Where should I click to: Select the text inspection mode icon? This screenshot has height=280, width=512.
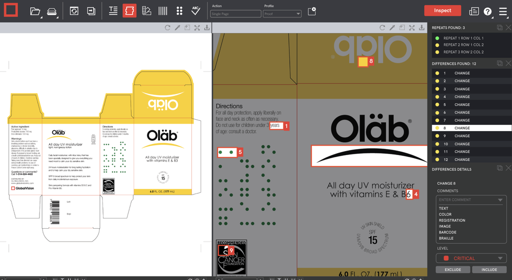pyautogui.click(x=113, y=11)
